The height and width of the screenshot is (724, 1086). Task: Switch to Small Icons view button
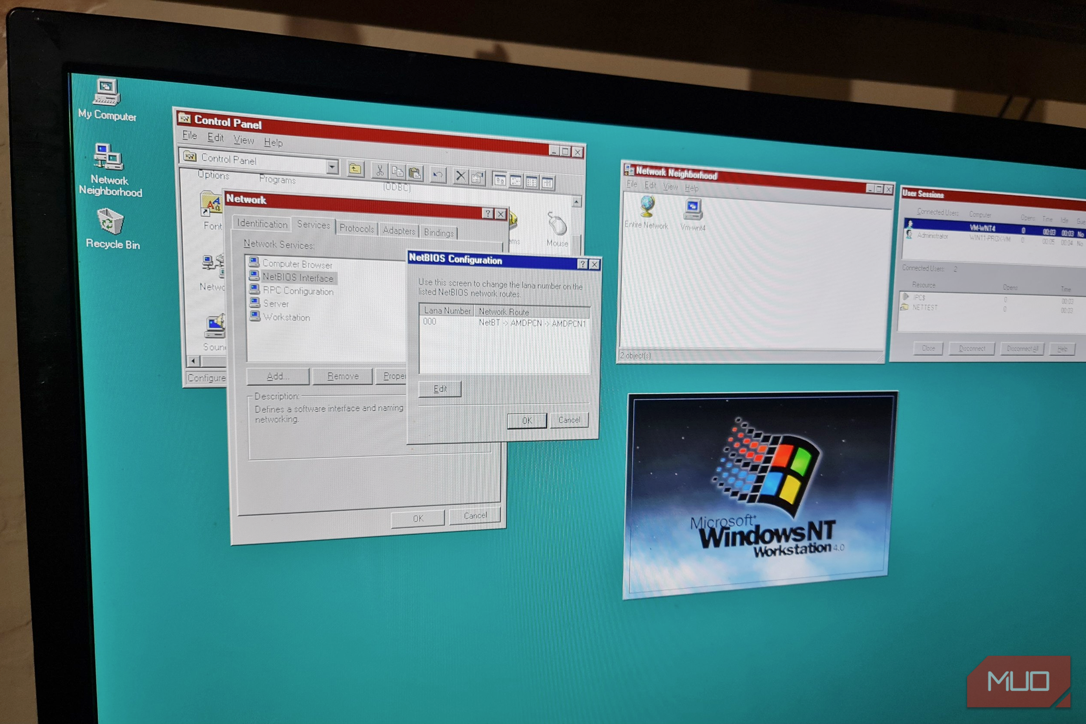(515, 180)
